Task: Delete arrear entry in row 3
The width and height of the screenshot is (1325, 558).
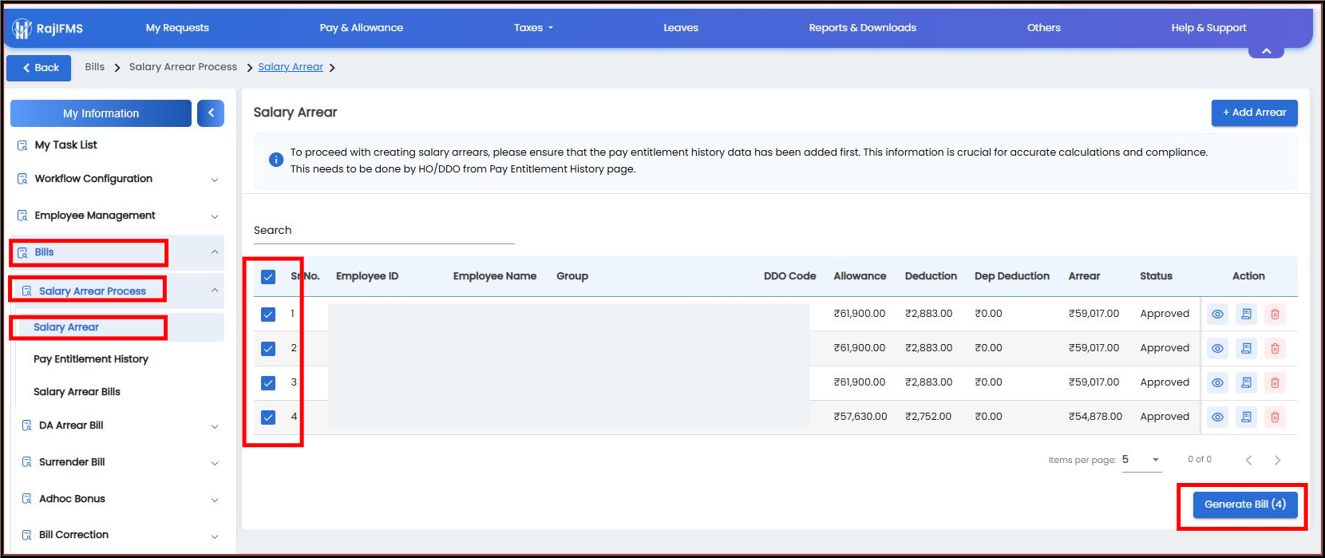Action: (x=1275, y=383)
